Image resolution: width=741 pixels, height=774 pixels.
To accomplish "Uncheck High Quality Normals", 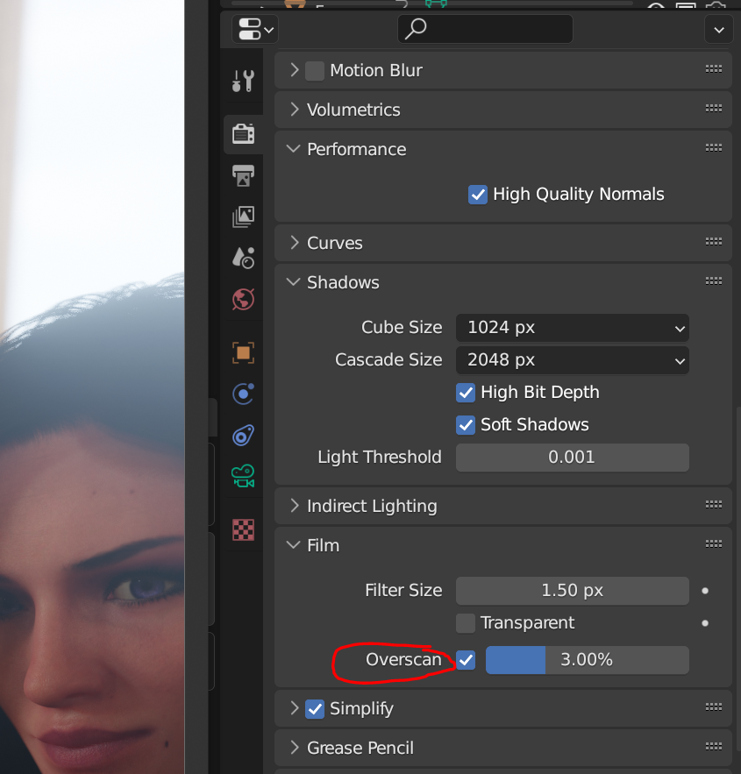I will [477, 195].
